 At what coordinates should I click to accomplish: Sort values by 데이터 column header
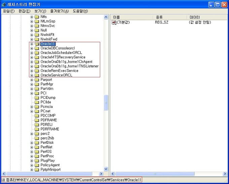click(x=207, y=17)
